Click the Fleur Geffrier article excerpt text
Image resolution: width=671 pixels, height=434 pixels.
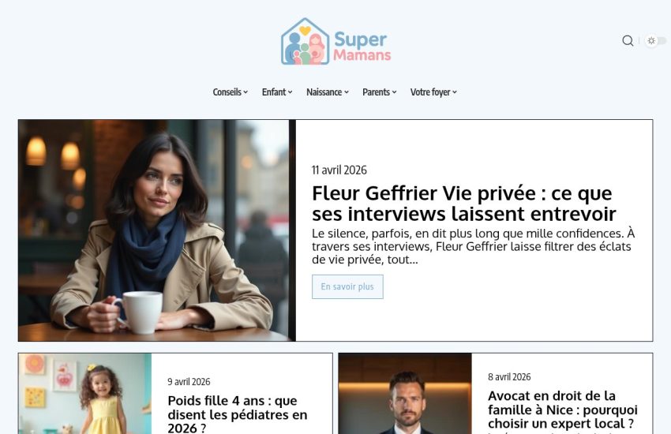pyautogui.click(x=474, y=247)
